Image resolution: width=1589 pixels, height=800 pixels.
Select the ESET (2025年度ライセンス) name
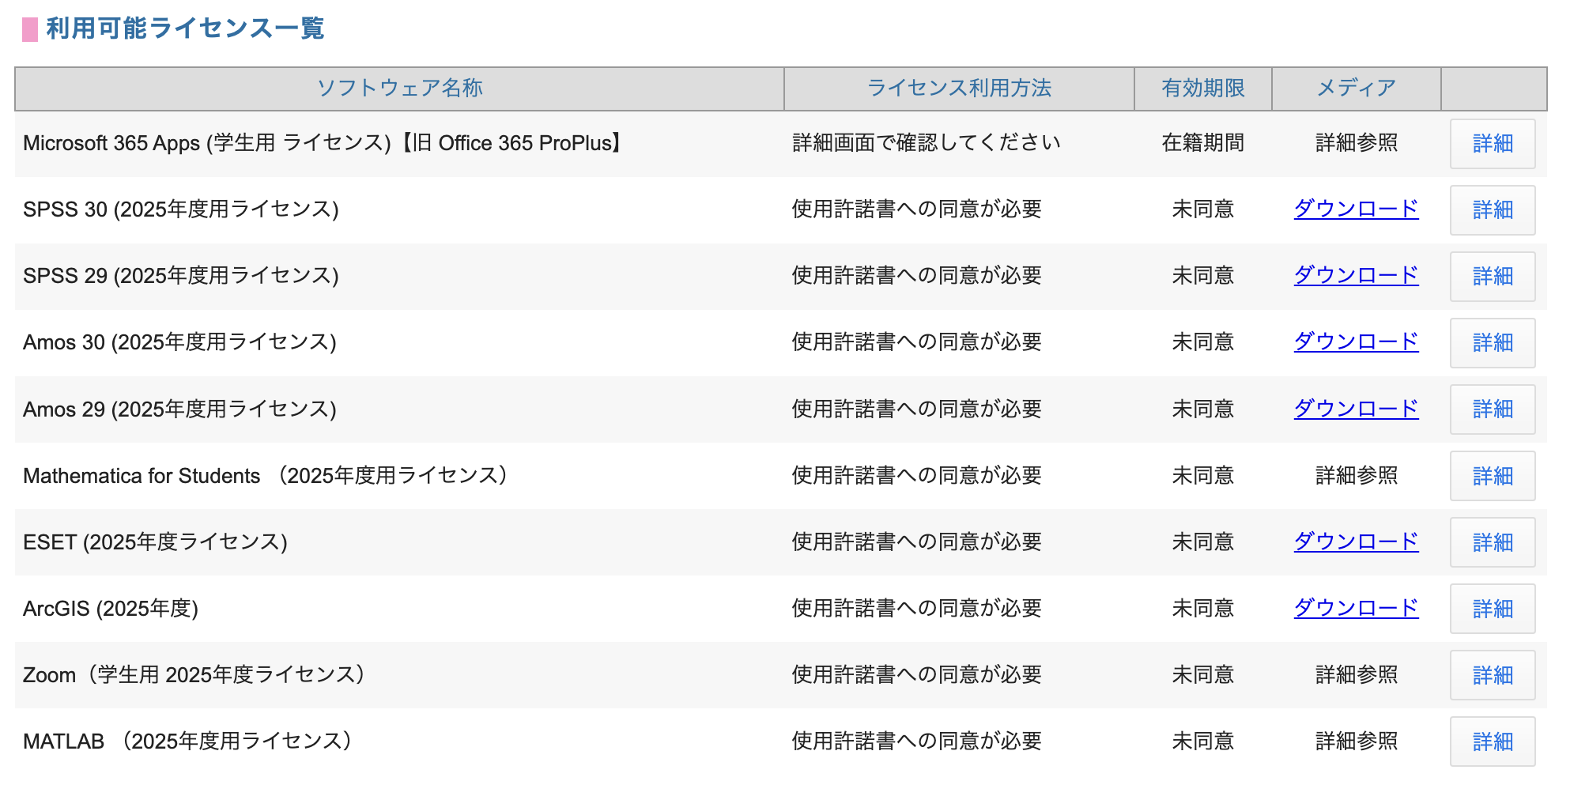pos(155,542)
